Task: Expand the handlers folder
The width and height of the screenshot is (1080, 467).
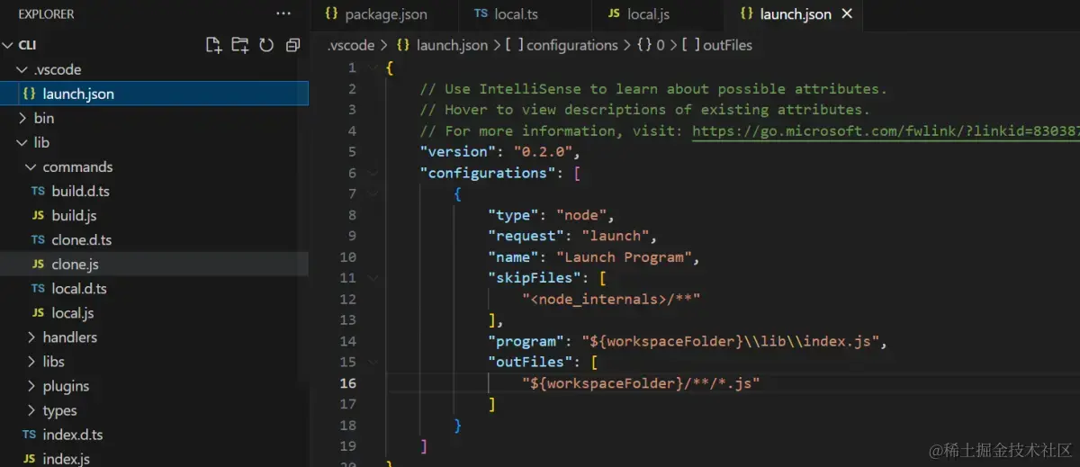Action: tap(31, 337)
